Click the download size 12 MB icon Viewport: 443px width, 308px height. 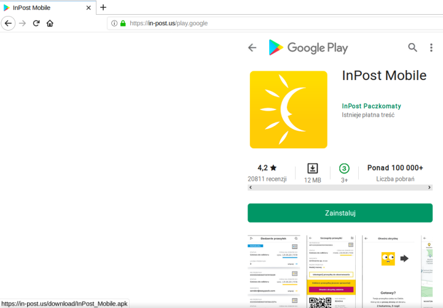point(312,168)
